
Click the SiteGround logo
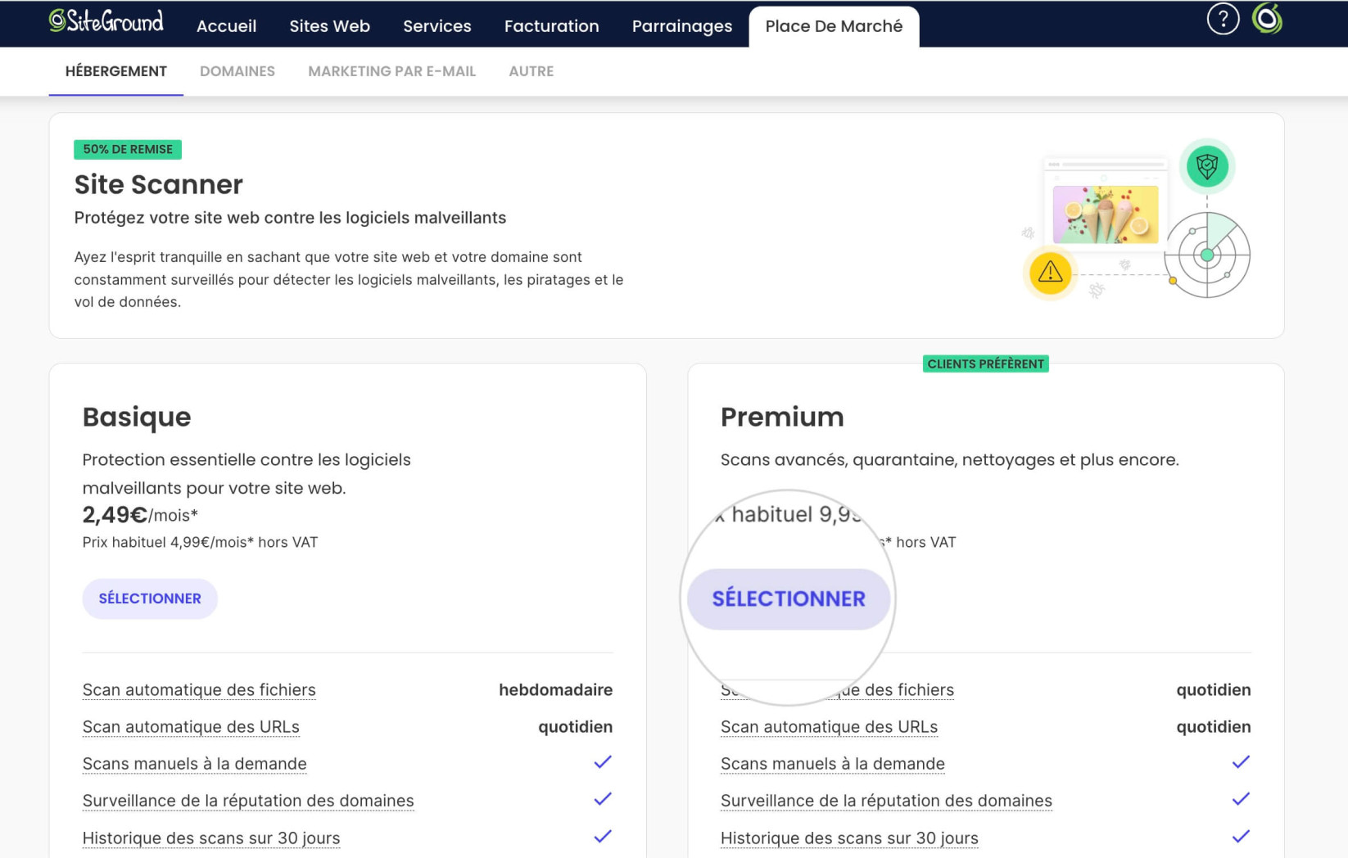pos(106,21)
